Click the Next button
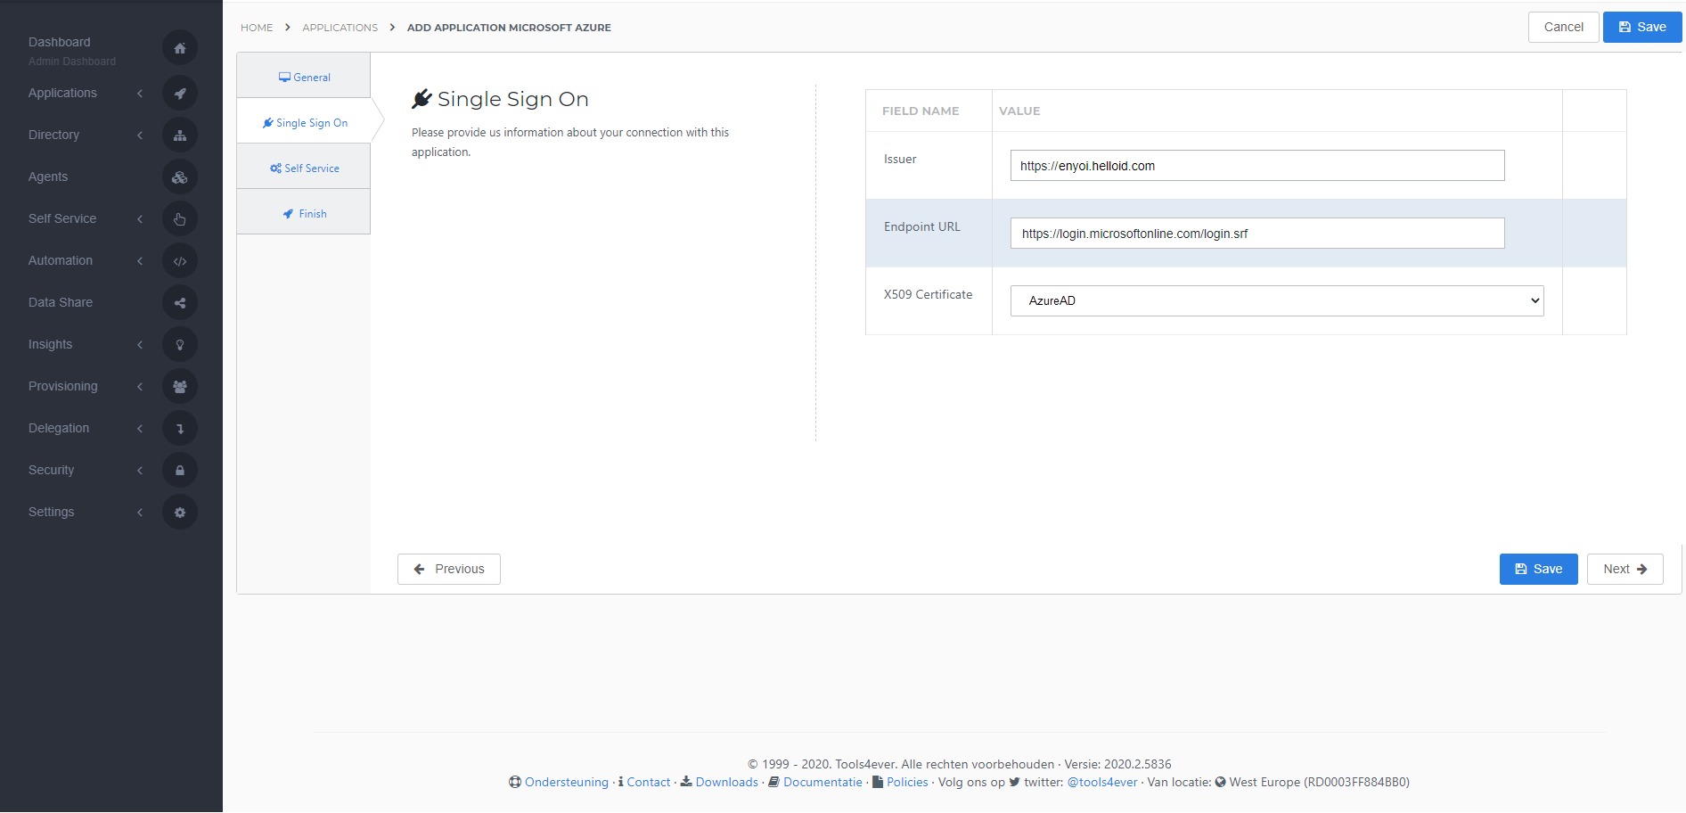 click(1625, 569)
